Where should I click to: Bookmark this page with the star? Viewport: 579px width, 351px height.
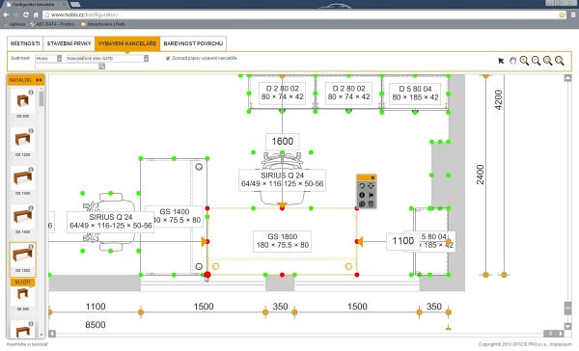pos(562,14)
